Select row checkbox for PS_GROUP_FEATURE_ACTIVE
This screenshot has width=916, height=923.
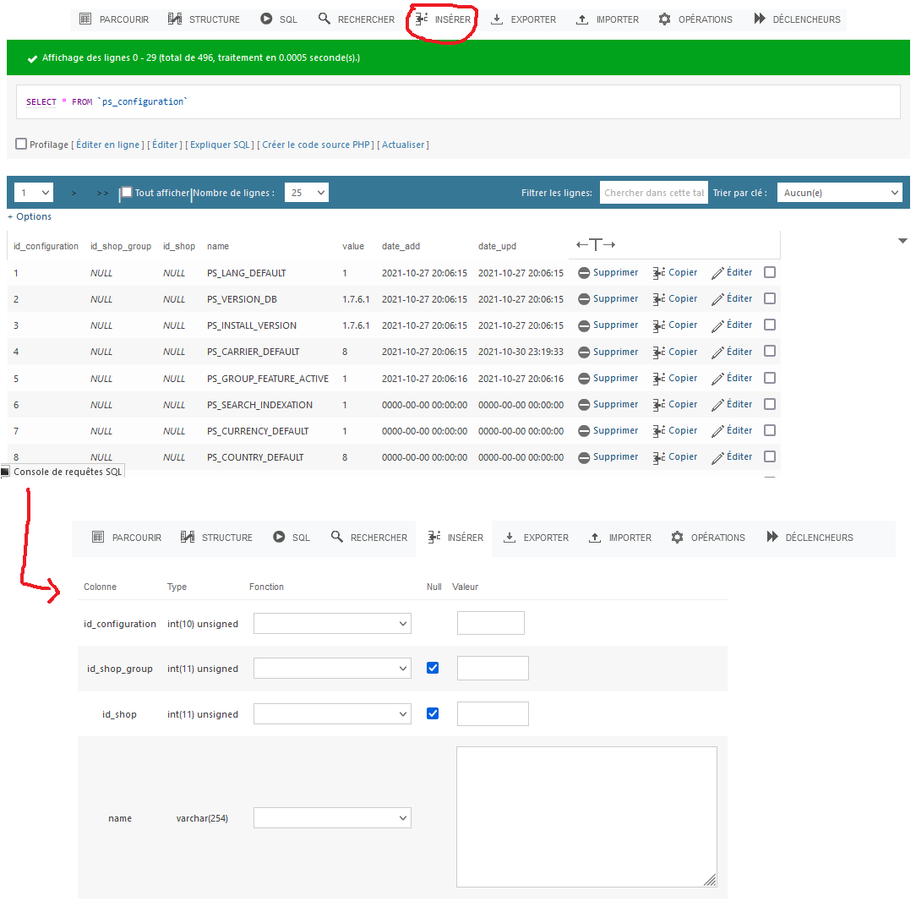770,378
